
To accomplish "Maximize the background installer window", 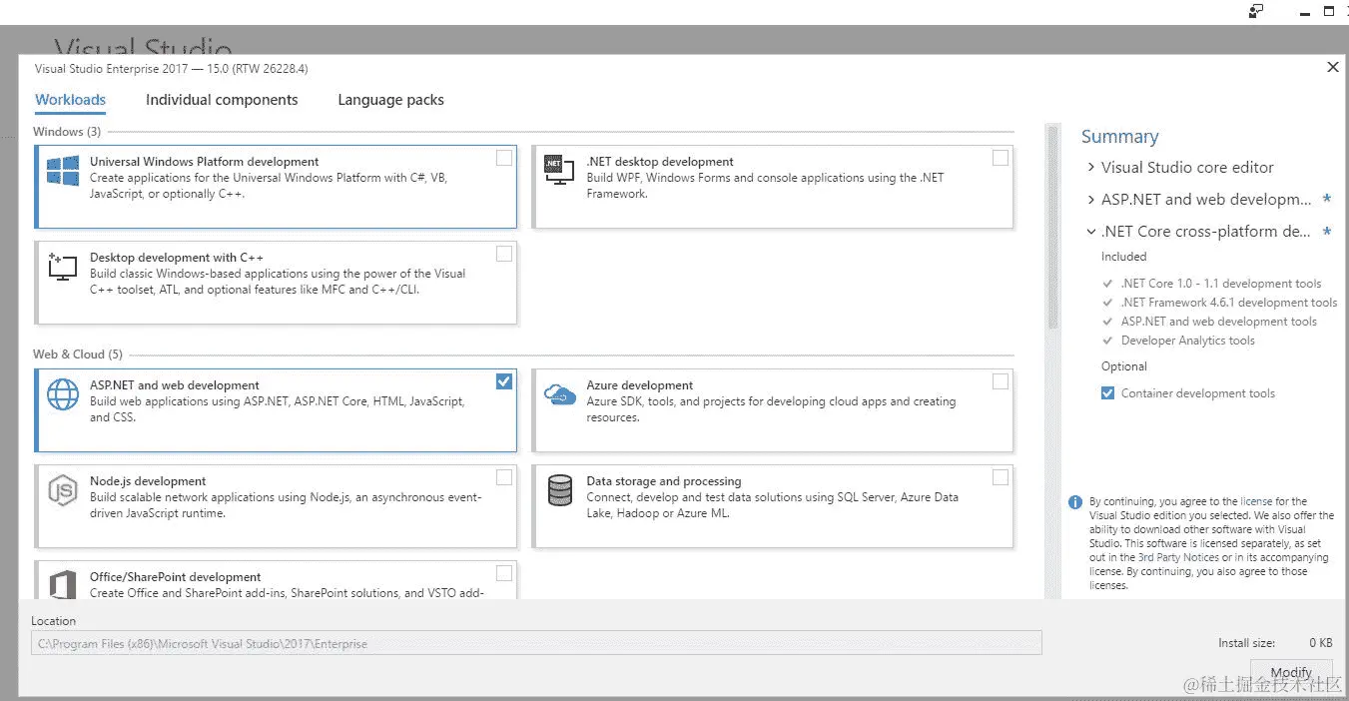I will point(1329,11).
